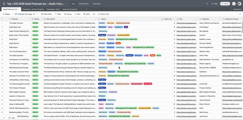This screenshot has width=243, height=120.
Task: Open Podcast List copy view dropdown arrow
Action: [x=37, y=14]
